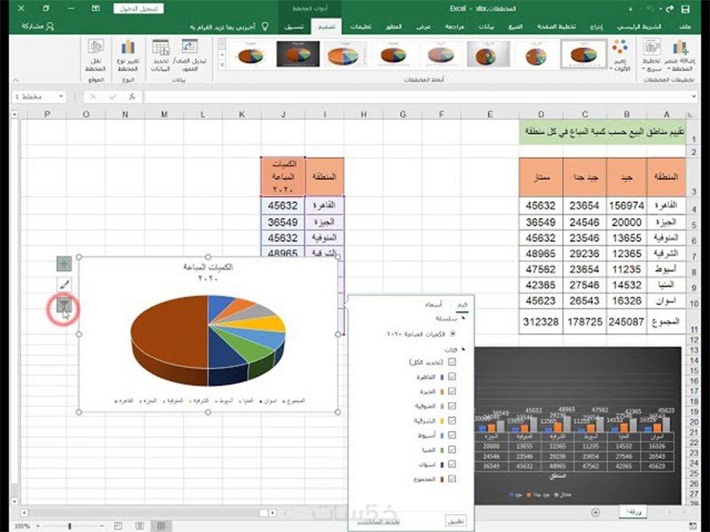The width and height of the screenshot is (710, 532).
Task: Move the chart styles gallery up one row
Action: pos(222,44)
